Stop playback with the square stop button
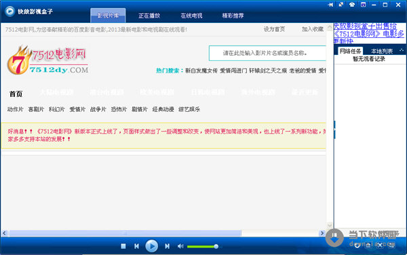407x255 pixels. pyautogui.click(x=123, y=246)
